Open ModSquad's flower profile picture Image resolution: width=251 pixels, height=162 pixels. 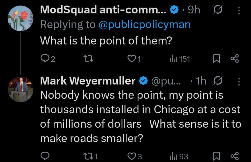20,18
